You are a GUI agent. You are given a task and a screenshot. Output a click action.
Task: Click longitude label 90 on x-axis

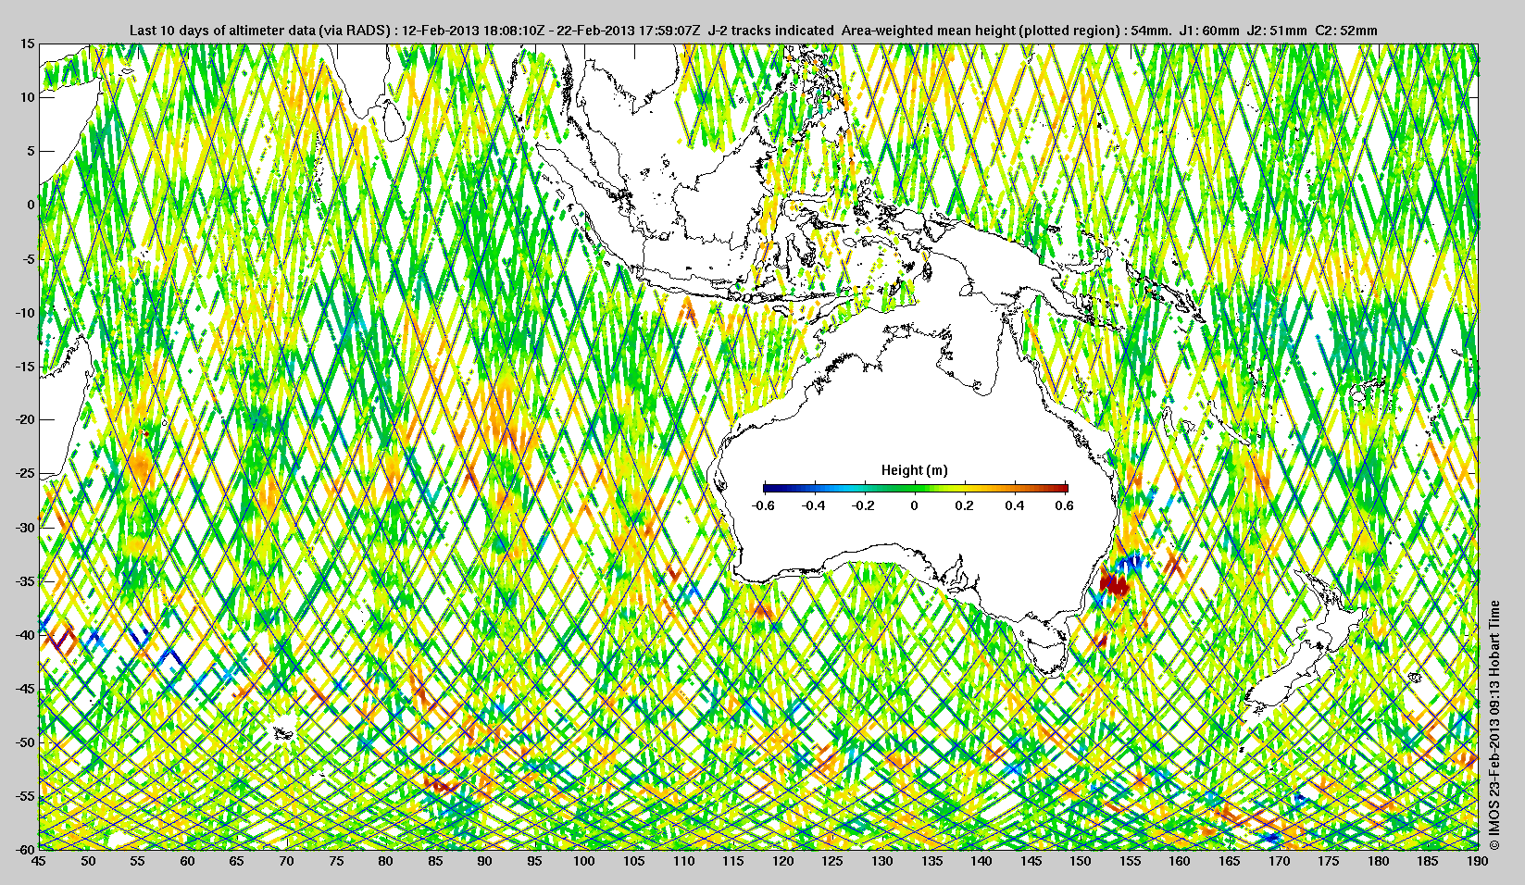pyautogui.click(x=485, y=861)
